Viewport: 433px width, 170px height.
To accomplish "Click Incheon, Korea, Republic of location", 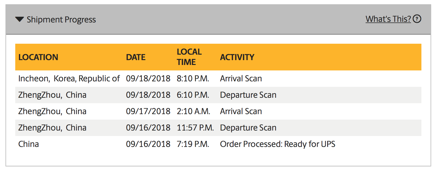I will coord(69,79).
